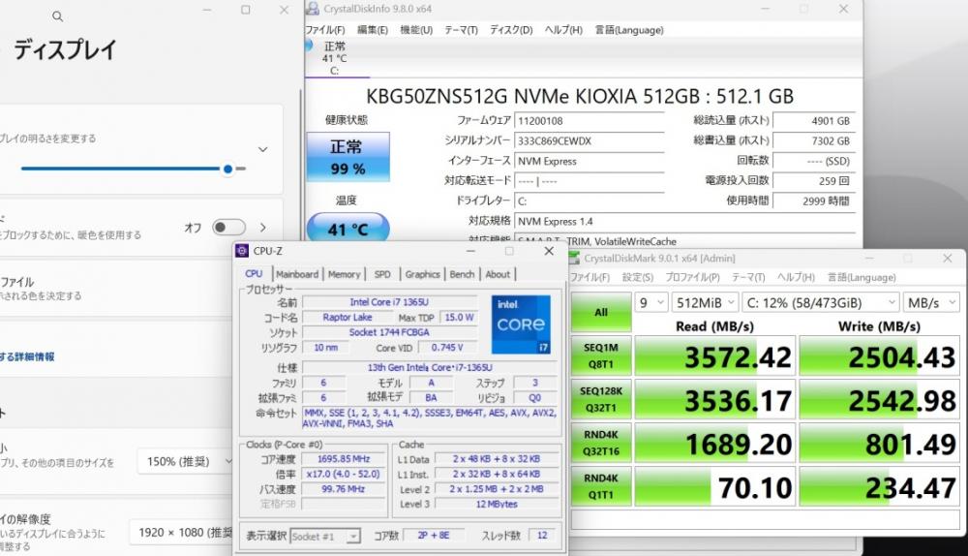Click the code name Raptor Lake value
Image resolution: width=968 pixels, height=556 pixels.
coord(348,317)
